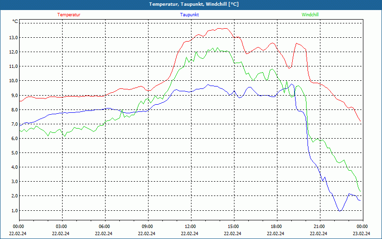Click the 12:00 time axis label
This screenshot has width=382, height=239.
[191, 227]
